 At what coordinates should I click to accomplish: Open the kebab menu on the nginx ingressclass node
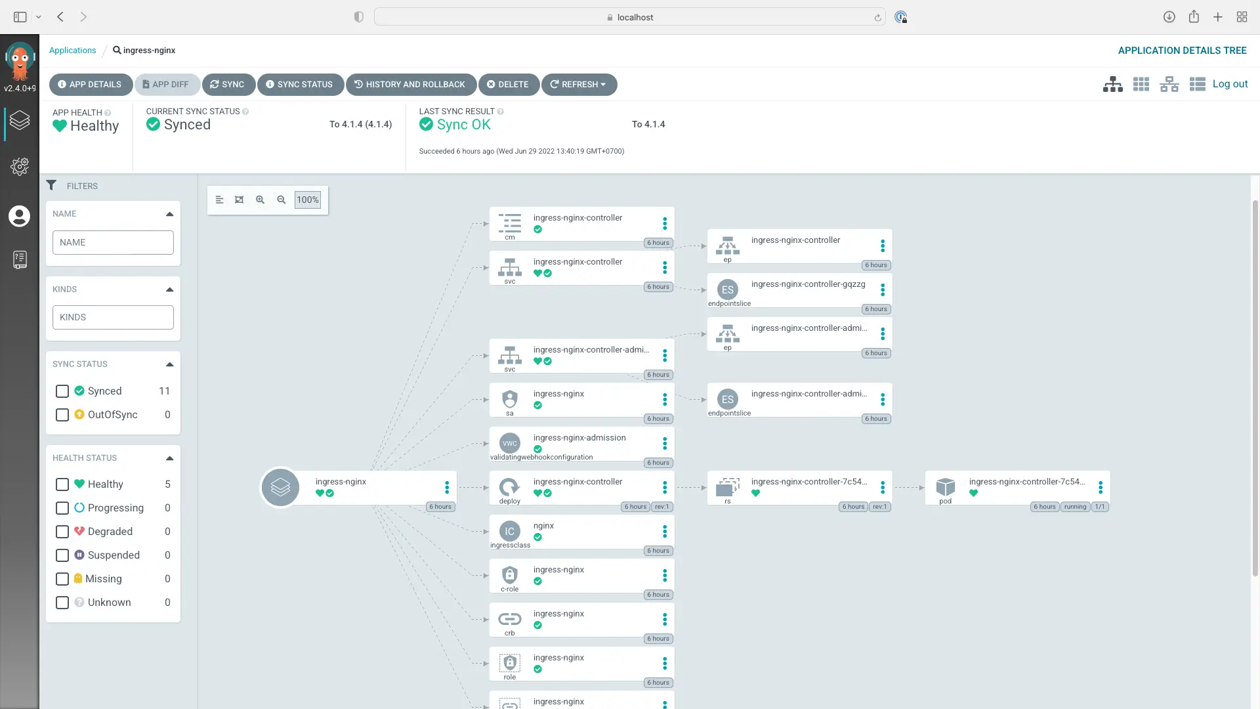pos(665,531)
